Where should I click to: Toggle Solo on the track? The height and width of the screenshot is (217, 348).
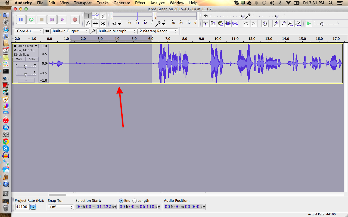pos(32,59)
